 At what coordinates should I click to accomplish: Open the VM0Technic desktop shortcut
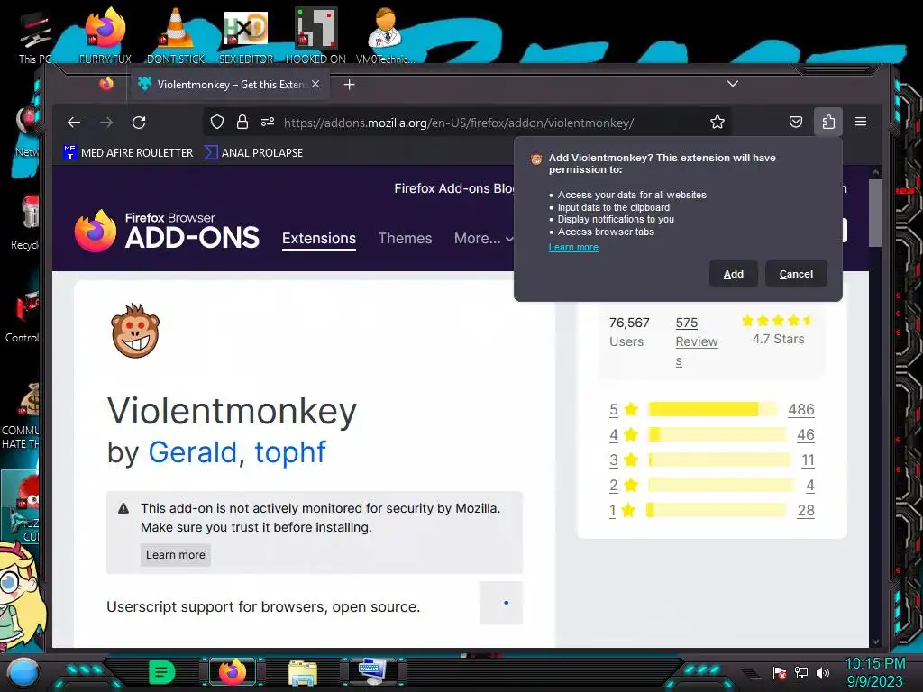(x=385, y=34)
